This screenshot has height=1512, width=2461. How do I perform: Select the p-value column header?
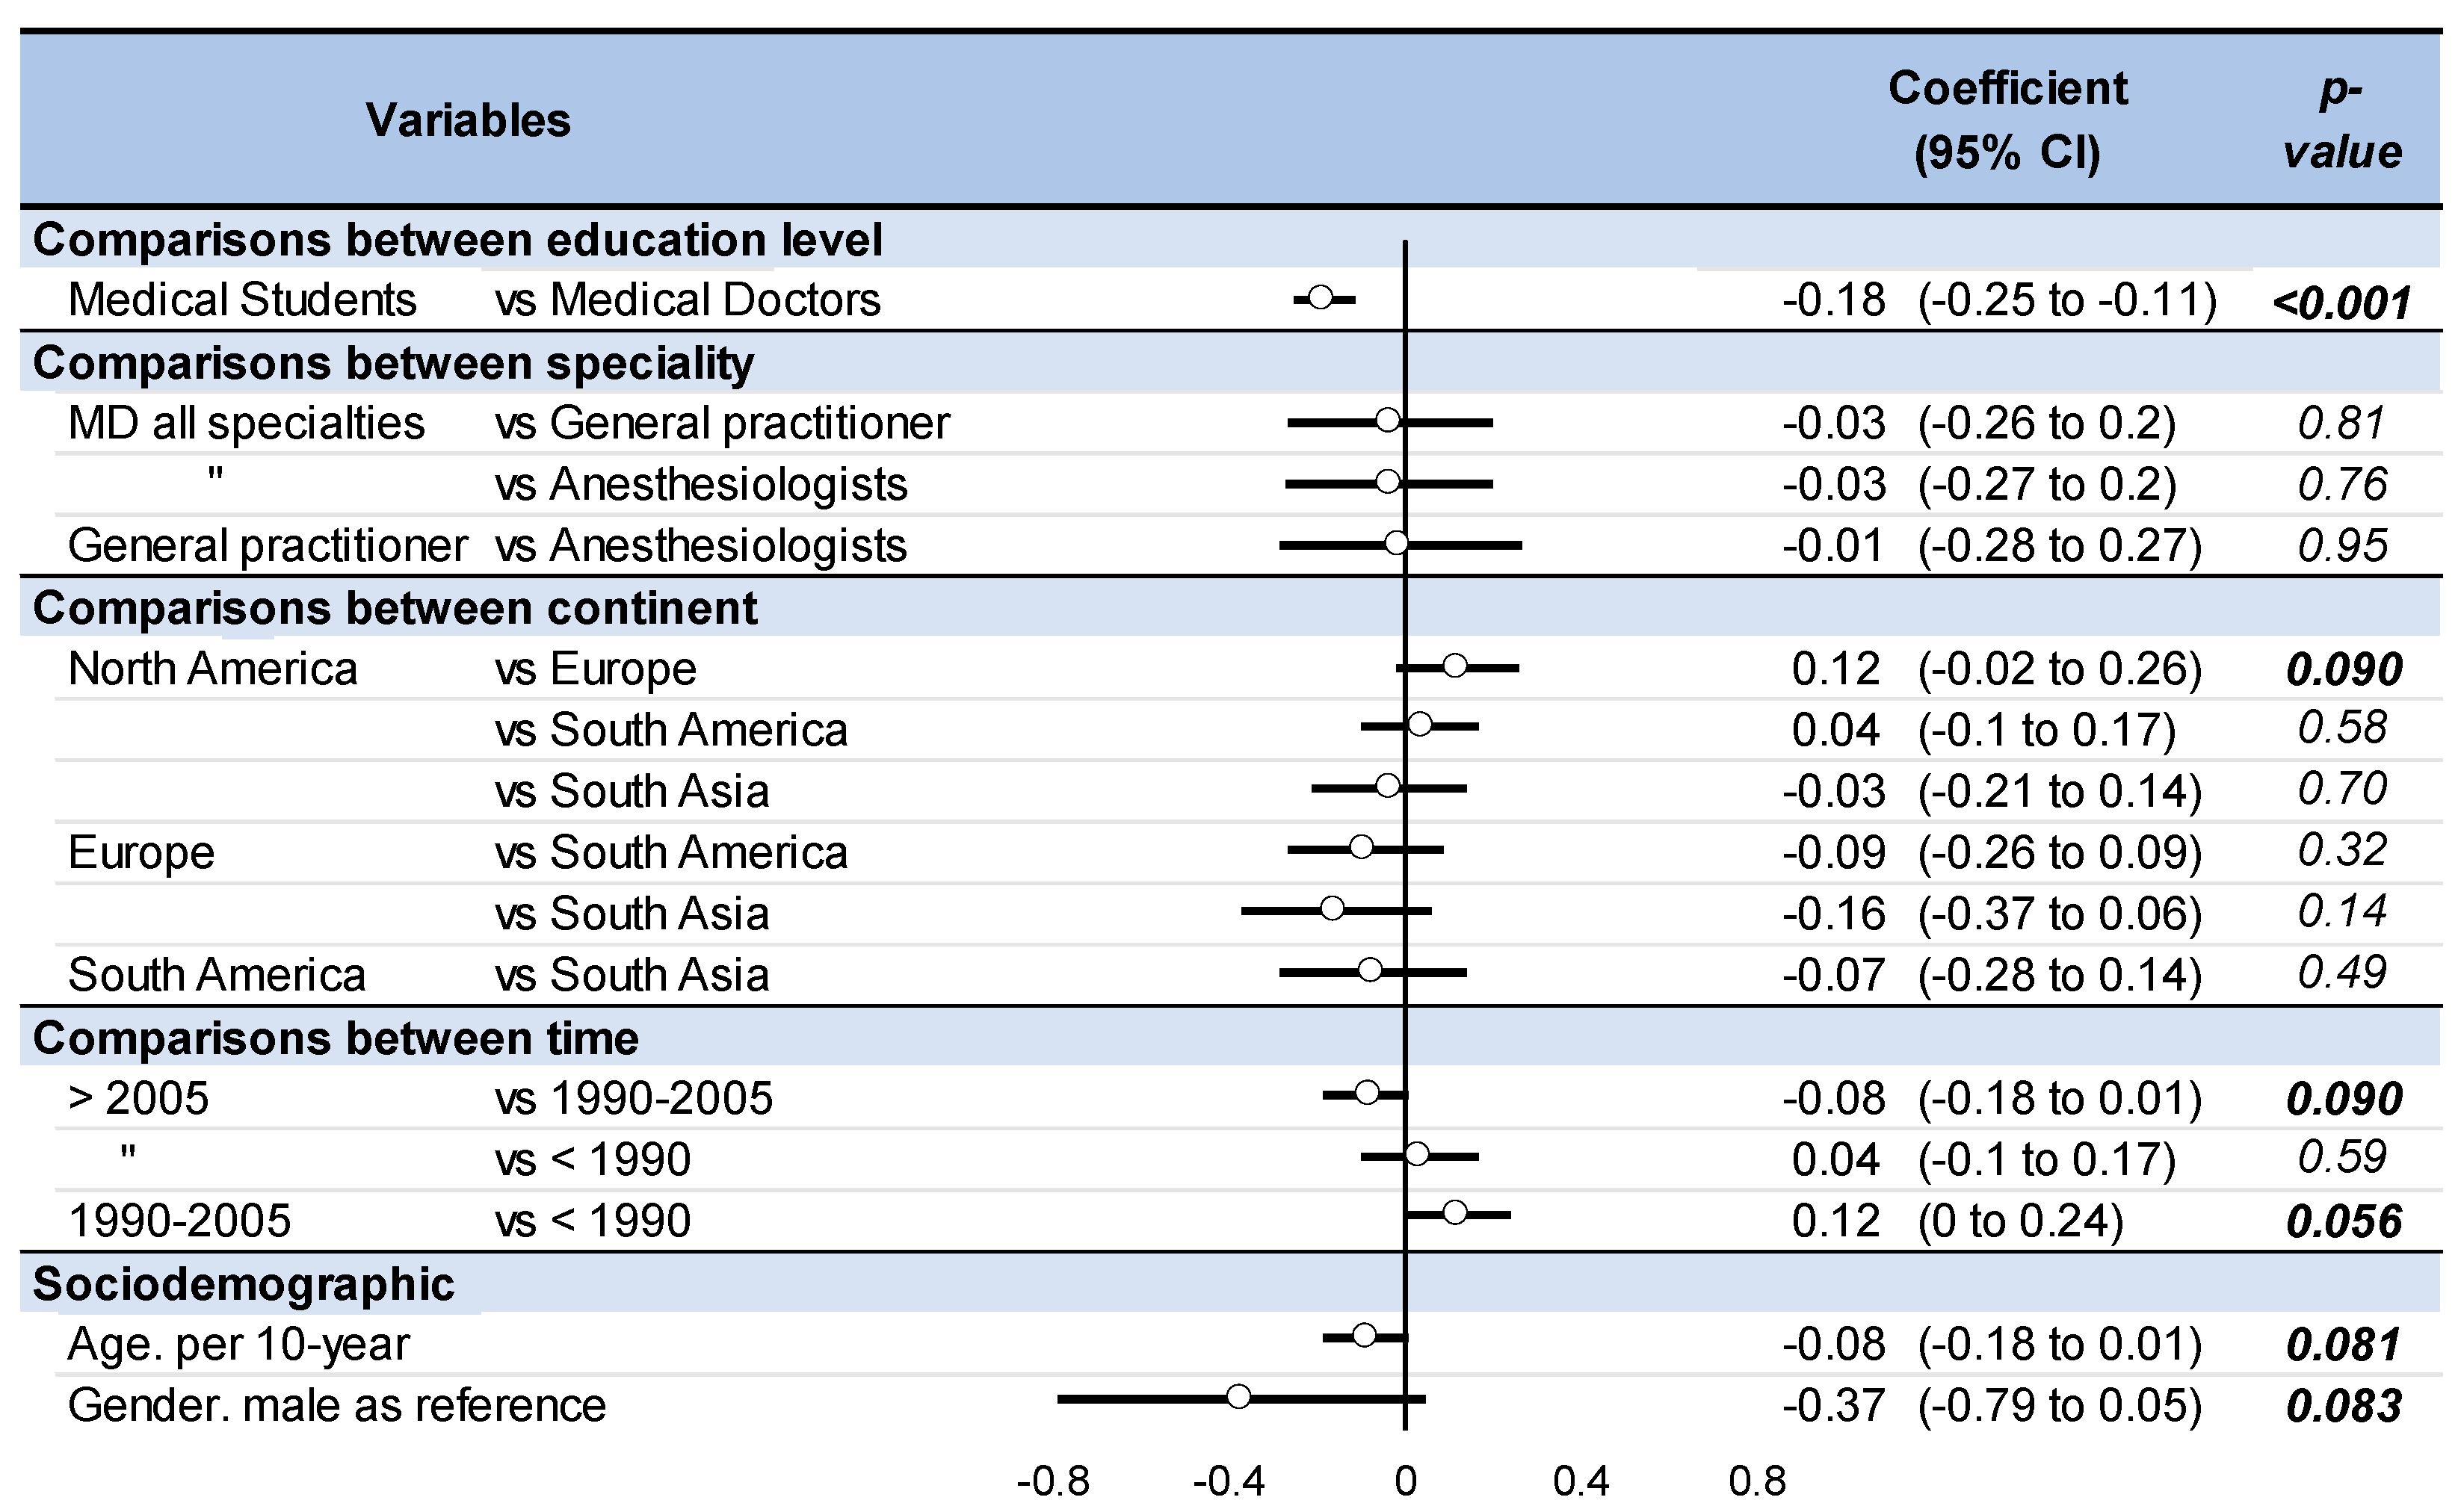(x=2342, y=121)
